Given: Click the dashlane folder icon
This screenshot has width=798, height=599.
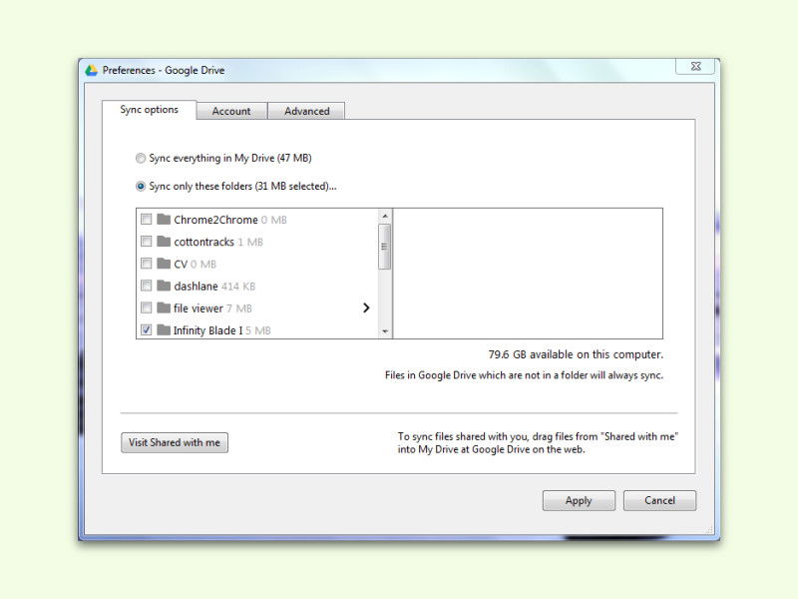Looking at the screenshot, I should pos(164,286).
